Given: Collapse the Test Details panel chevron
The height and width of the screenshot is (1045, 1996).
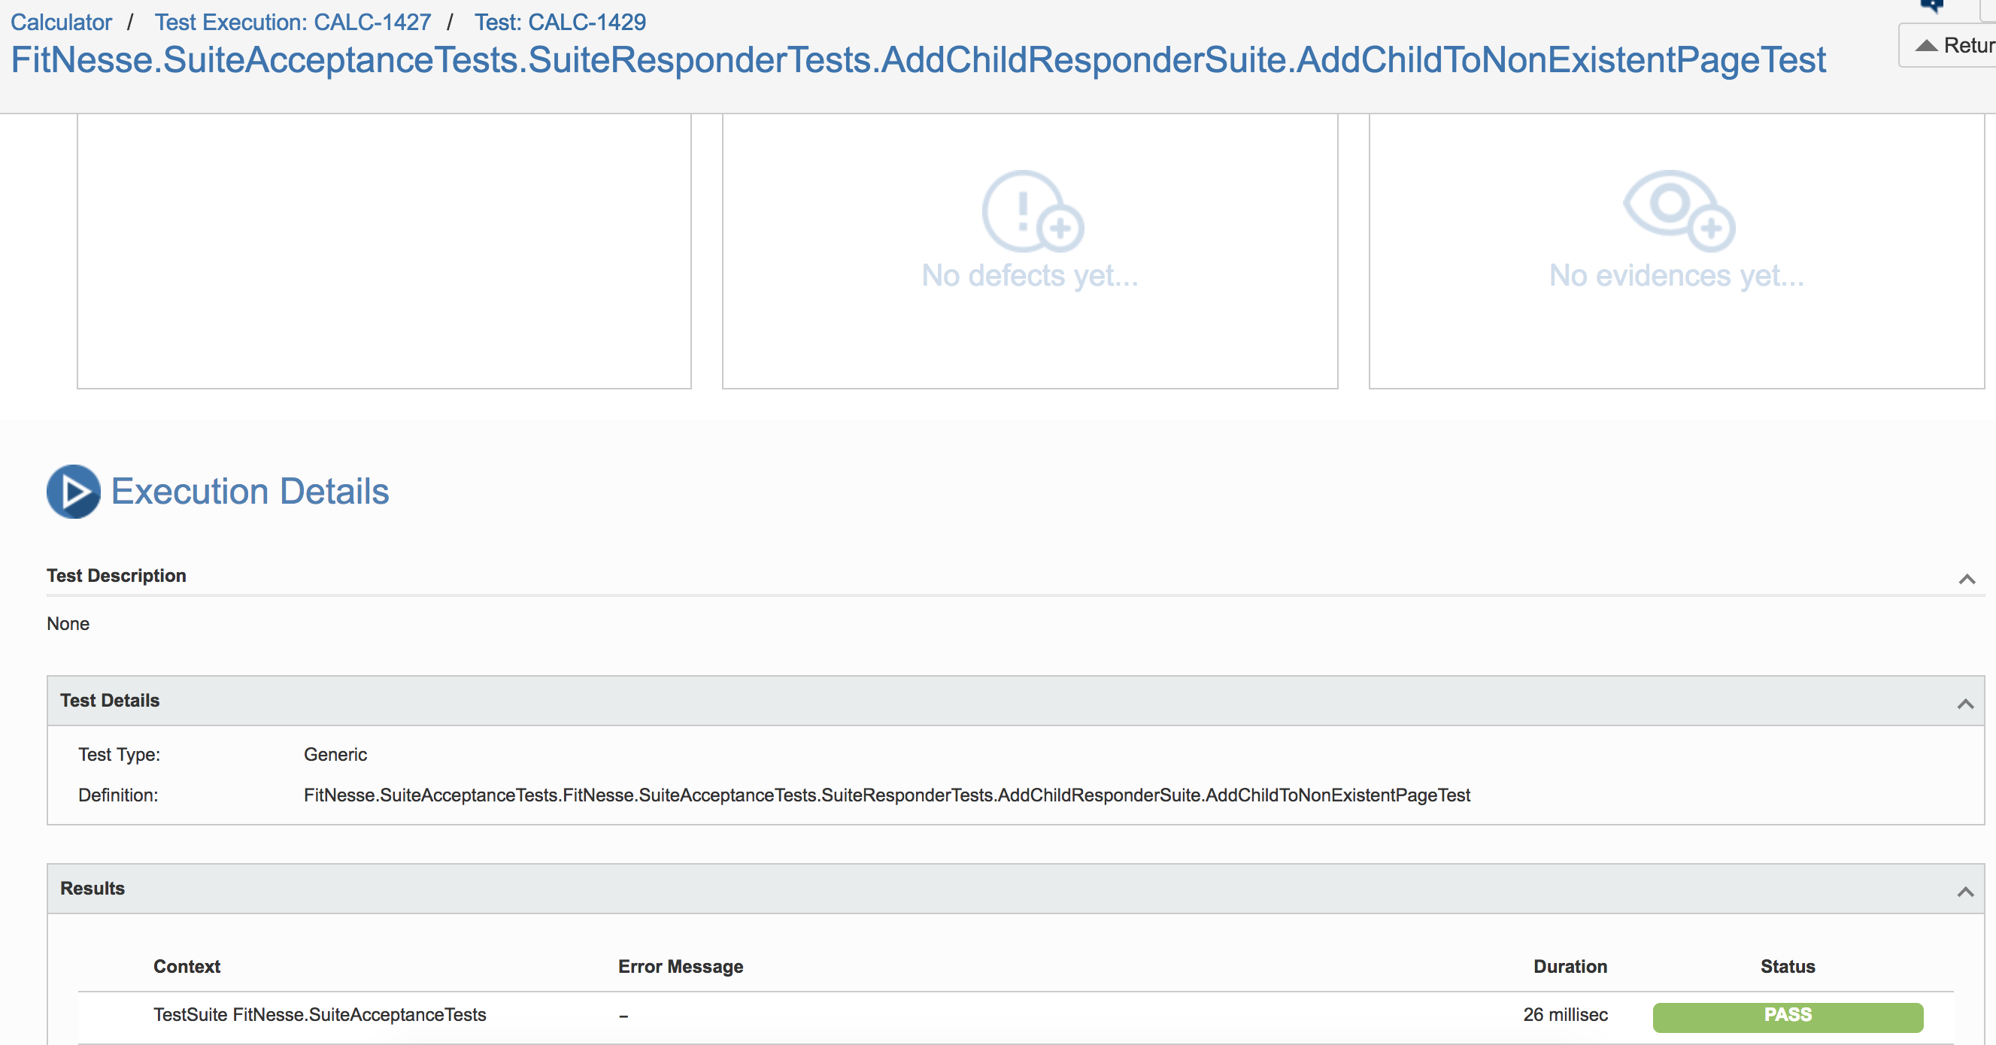Looking at the screenshot, I should (1965, 704).
